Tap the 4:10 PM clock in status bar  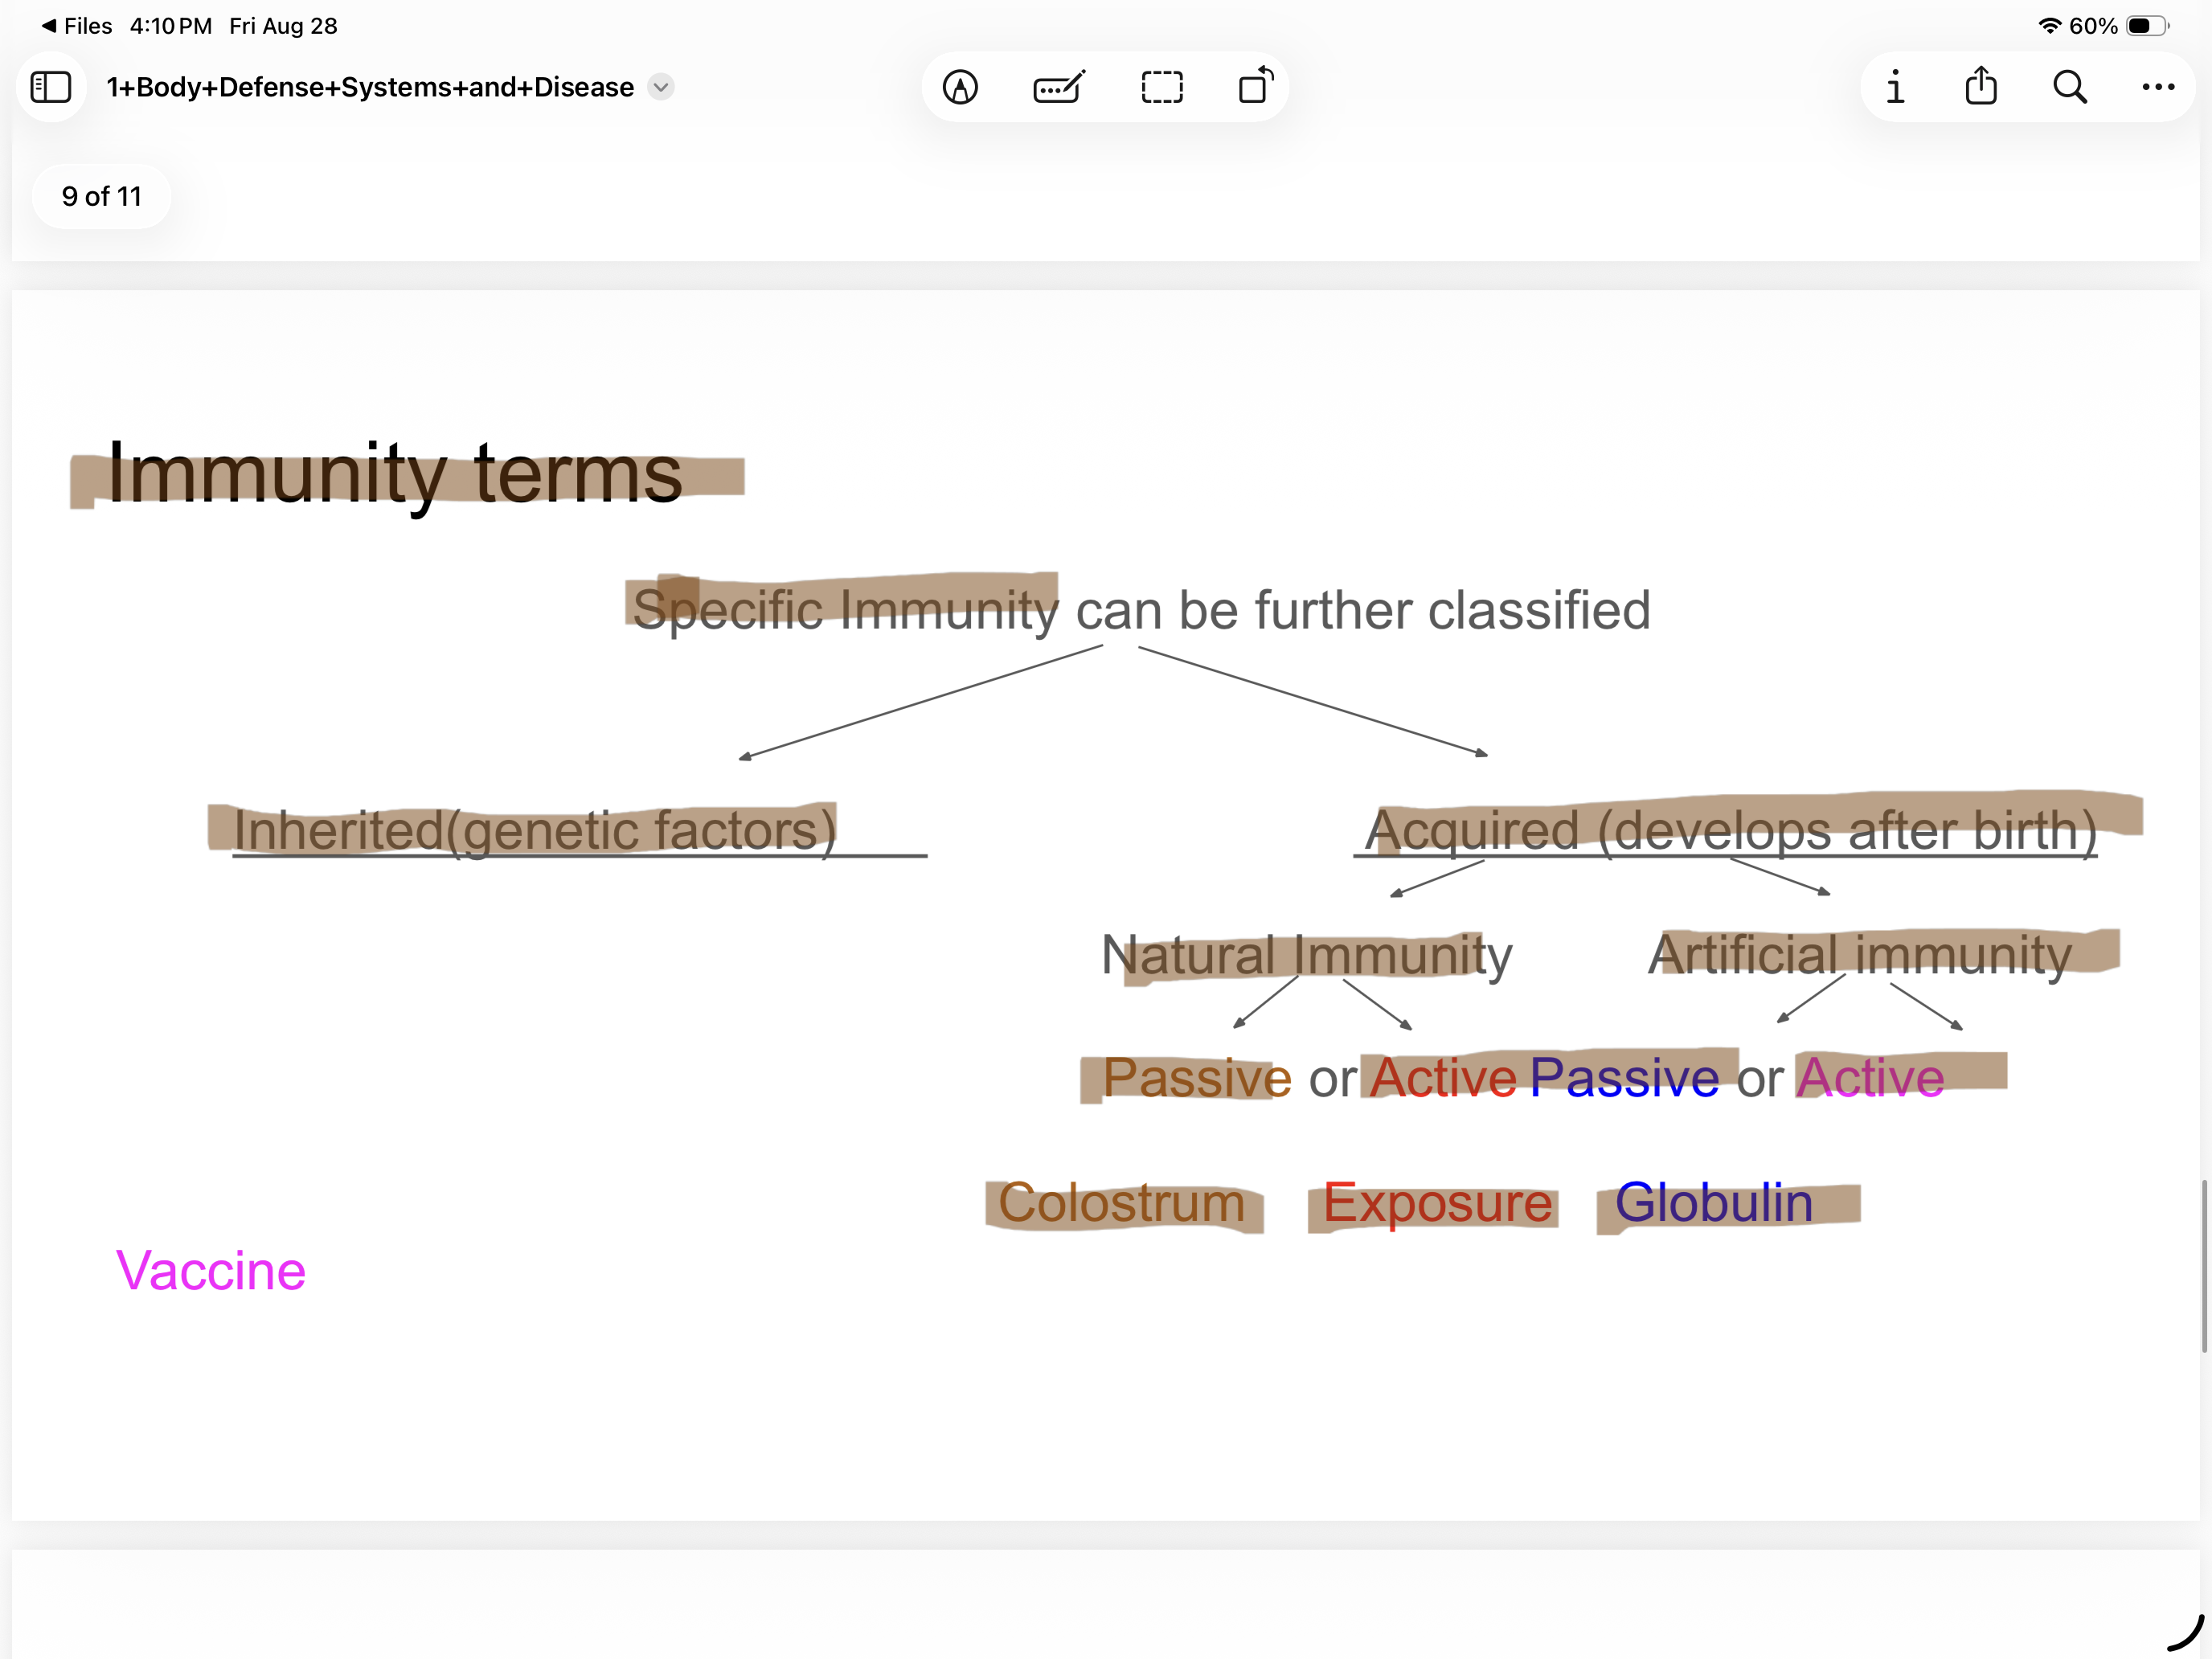[x=170, y=26]
